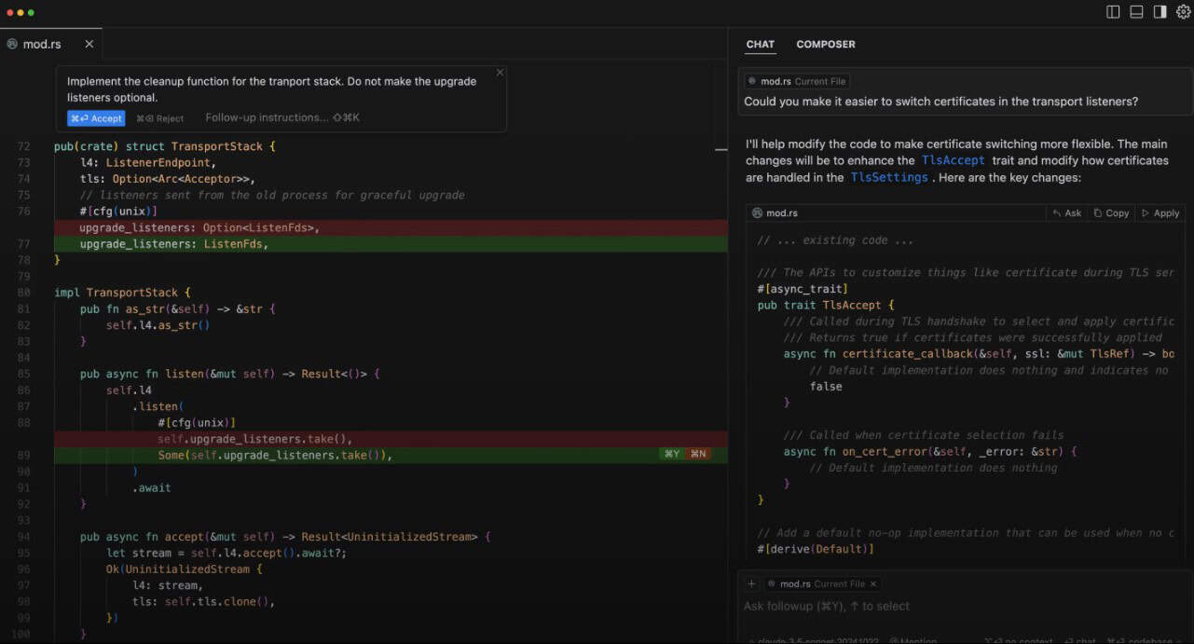This screenshot has height=644, width=1194.
Task: Click line number 72 in the gutter
Action: click(x=23, y=146)
